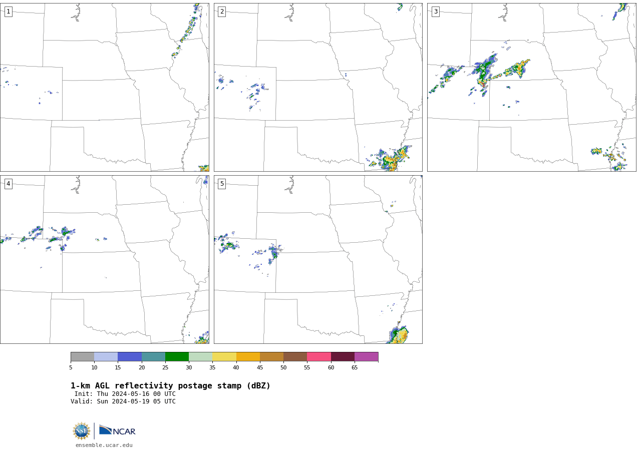
Task: Click the light blue 10-15 dBZ swatch
Action: (x=106, y=357)
